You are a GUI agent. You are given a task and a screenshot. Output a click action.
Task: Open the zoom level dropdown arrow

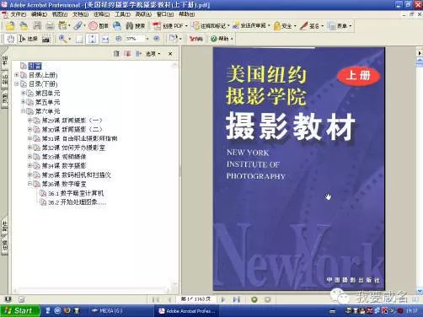[147, 39]
